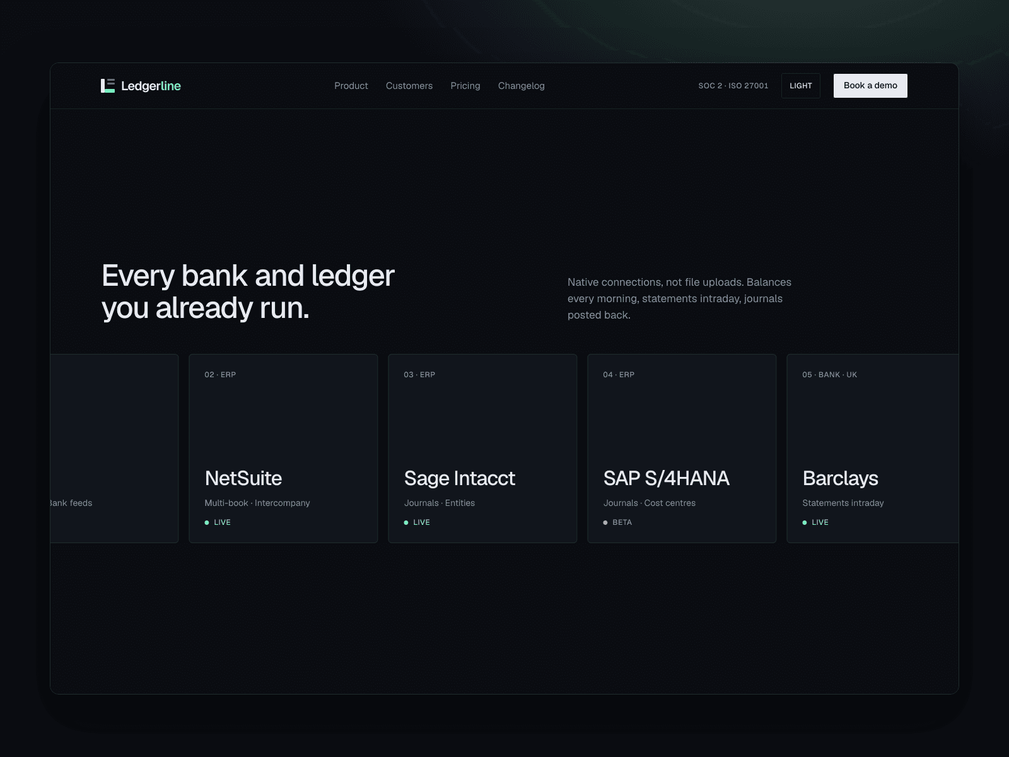Click '03 · ERP' label on Sage card

click(x=419, y=375)
